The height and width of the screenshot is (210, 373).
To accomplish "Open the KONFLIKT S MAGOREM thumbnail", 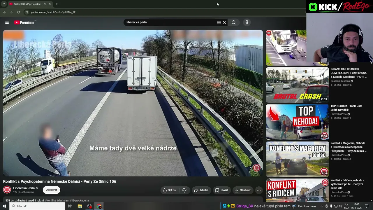I will (297, 159).
